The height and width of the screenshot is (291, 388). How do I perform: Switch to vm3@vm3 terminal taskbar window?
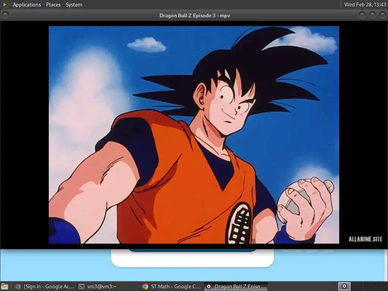[108, 286]
